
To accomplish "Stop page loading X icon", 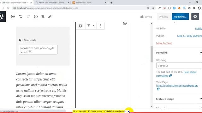I will point(8,8).
